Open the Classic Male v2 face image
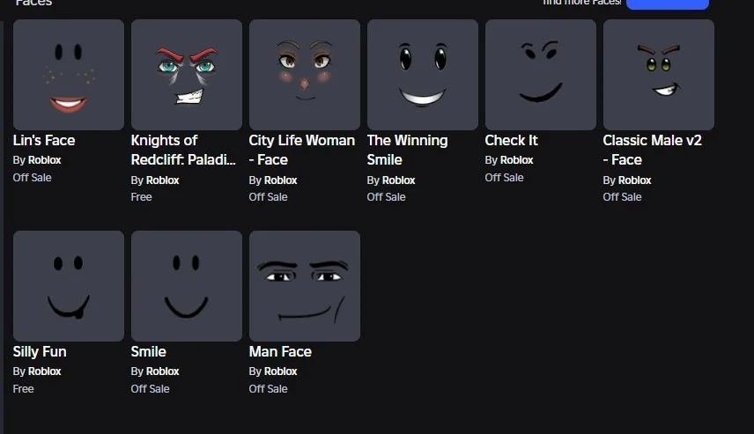The height and width of the screenshot is (434, 754). [x=659, y=75]
